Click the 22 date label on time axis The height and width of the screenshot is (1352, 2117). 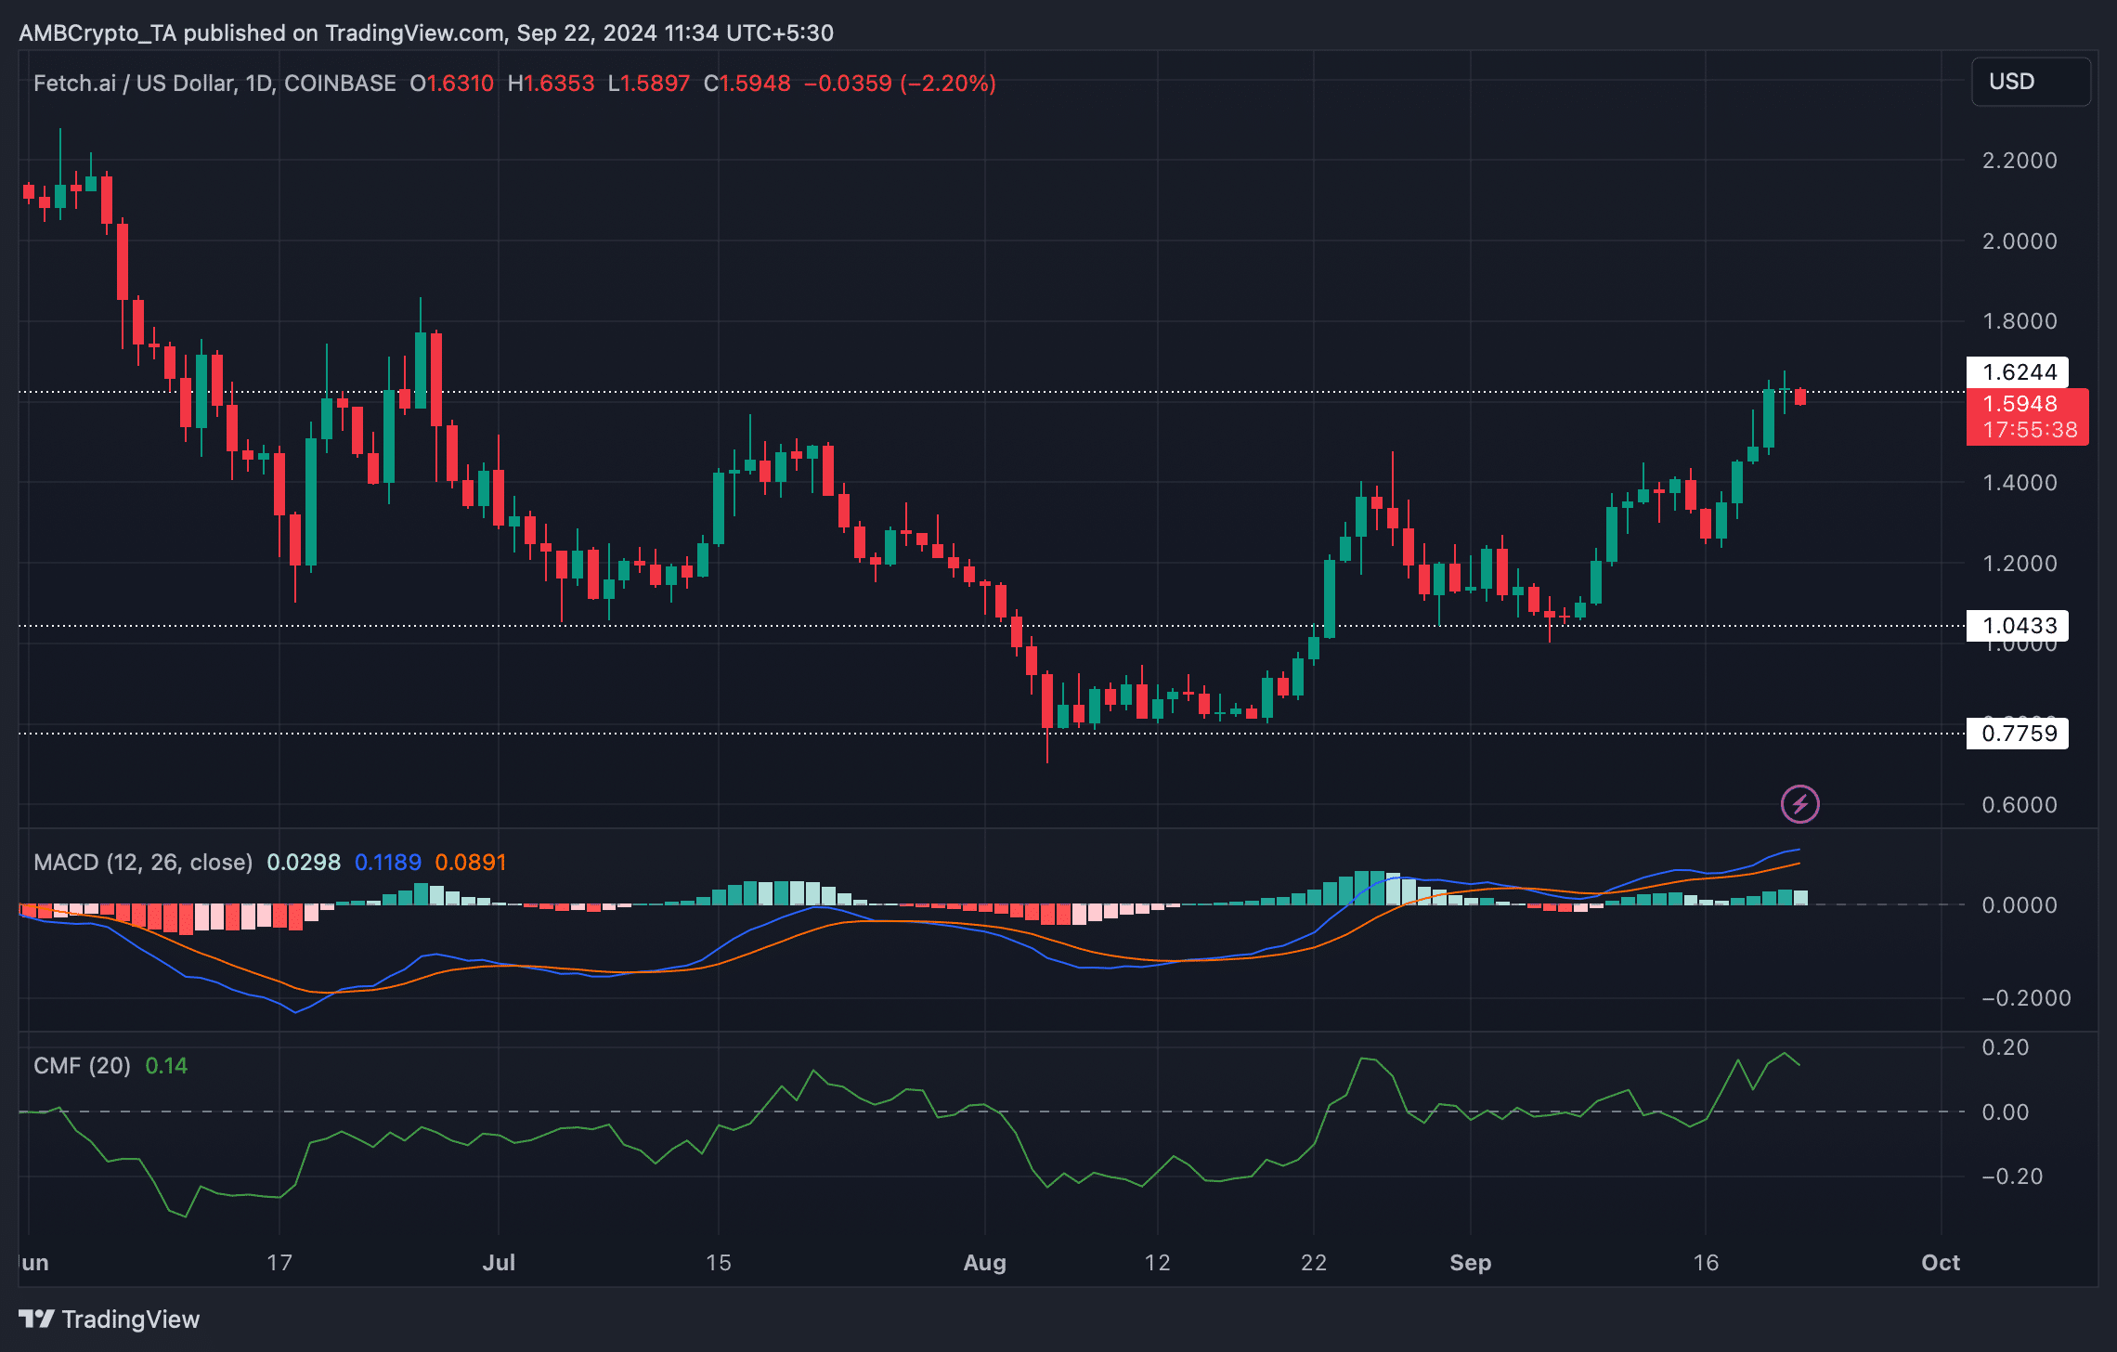click(x=1314, y=1263)
